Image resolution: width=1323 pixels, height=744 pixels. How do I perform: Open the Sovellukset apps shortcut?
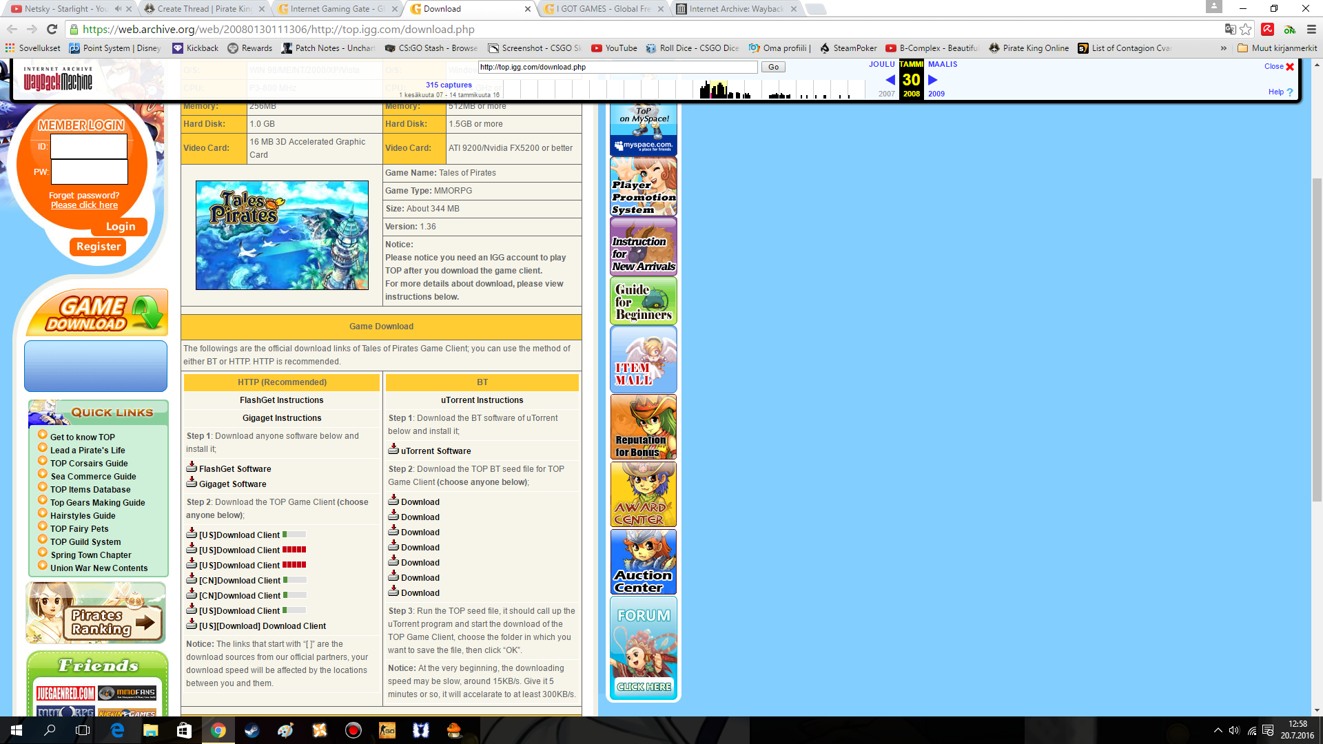(x=33, y=48)
